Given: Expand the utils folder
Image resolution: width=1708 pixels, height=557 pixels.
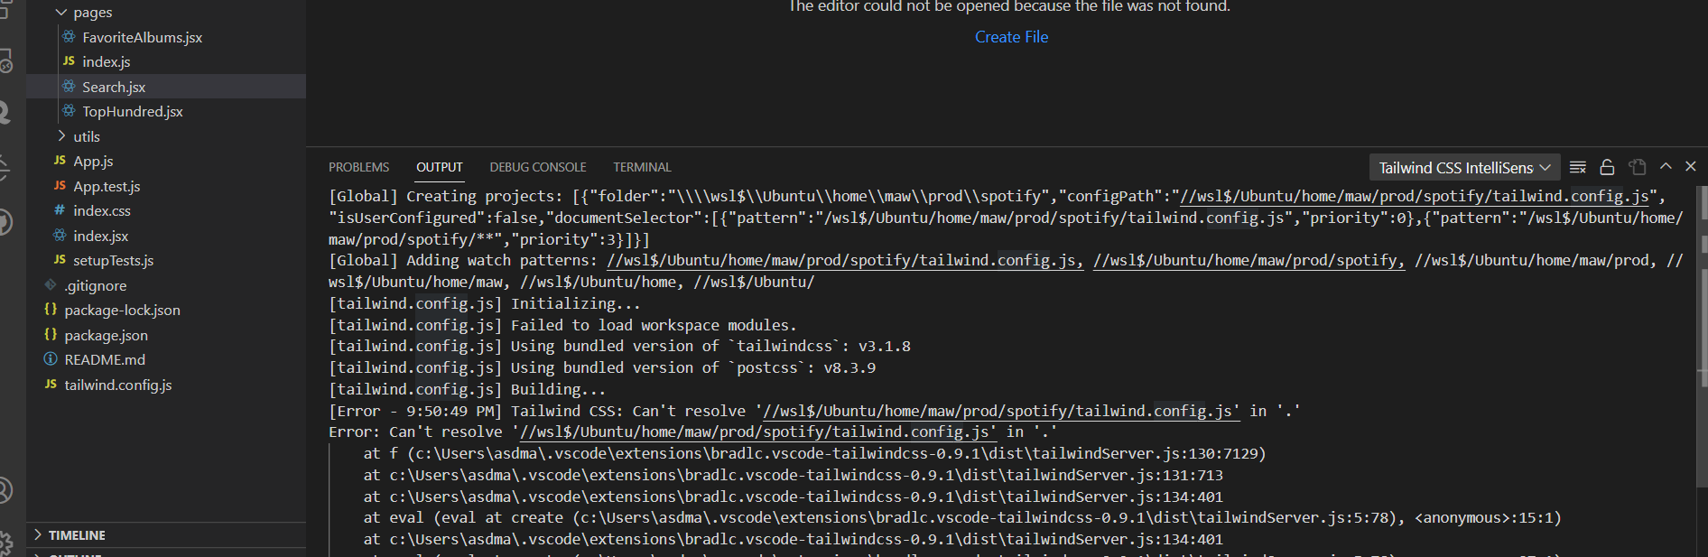Looking at the screenshot, I should coord(86,136).
